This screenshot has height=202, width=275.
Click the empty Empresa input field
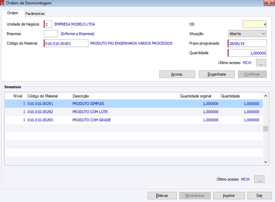50,34
